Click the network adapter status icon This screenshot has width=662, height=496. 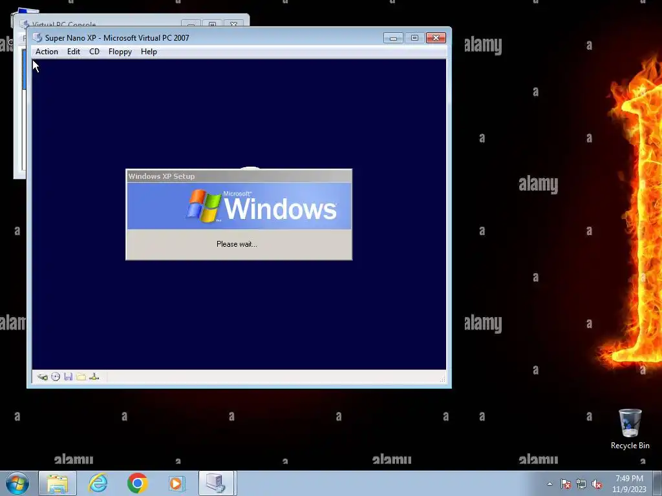click(94, 377)
